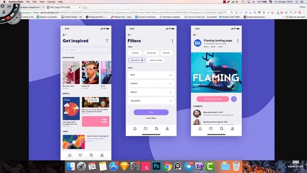307x173 pixels.
Task: Open the Stukalov Denil Twitter bookmark
Action: (x=230, y=17)
